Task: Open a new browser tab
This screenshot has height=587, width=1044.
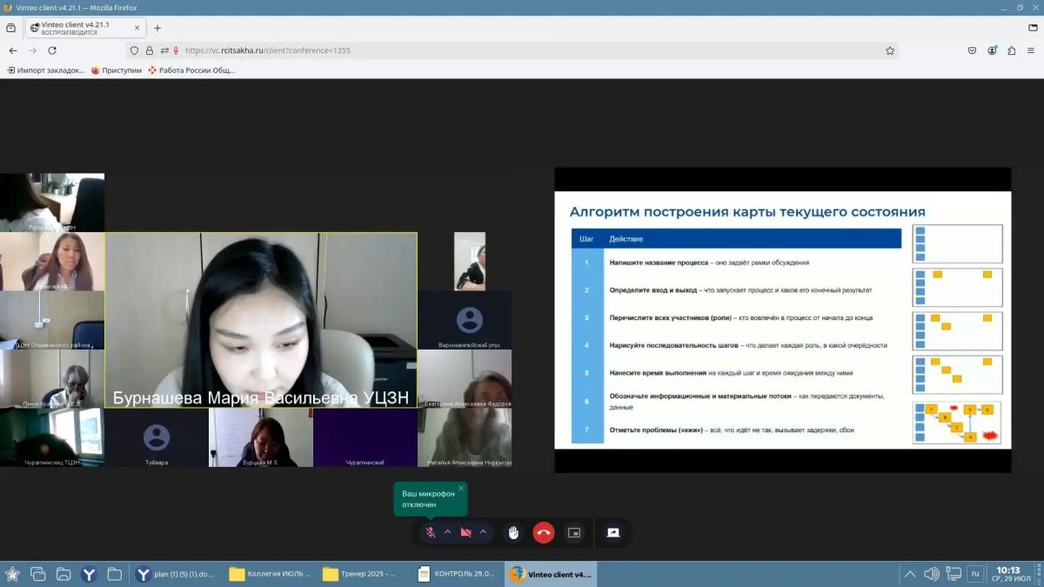Action: click(x=157, y=28)
